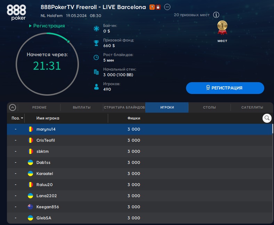Click the NL Hold'em game type
This screenshot has height=225, width=274.
[51, 16]
